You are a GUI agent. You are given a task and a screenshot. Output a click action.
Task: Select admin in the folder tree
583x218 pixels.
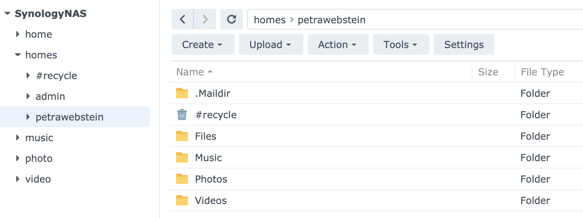coord(50,96)
